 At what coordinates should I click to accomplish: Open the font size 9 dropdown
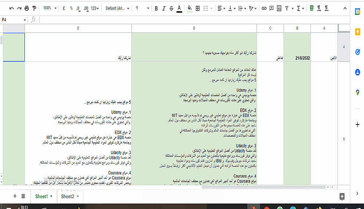[142, 8]
